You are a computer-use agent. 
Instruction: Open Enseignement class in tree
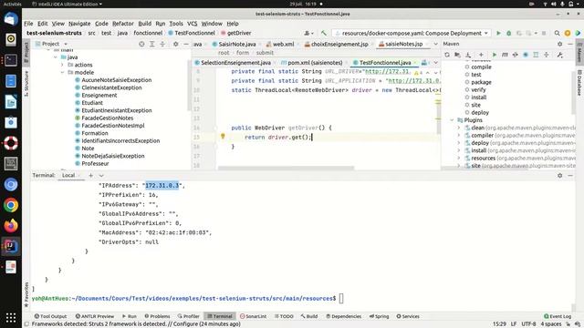click(x=99, y=95)
